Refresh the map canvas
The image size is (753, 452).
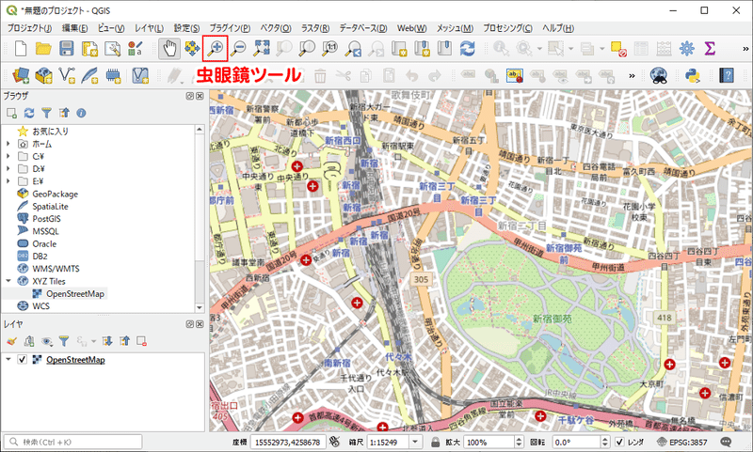(x=467, y=49)
